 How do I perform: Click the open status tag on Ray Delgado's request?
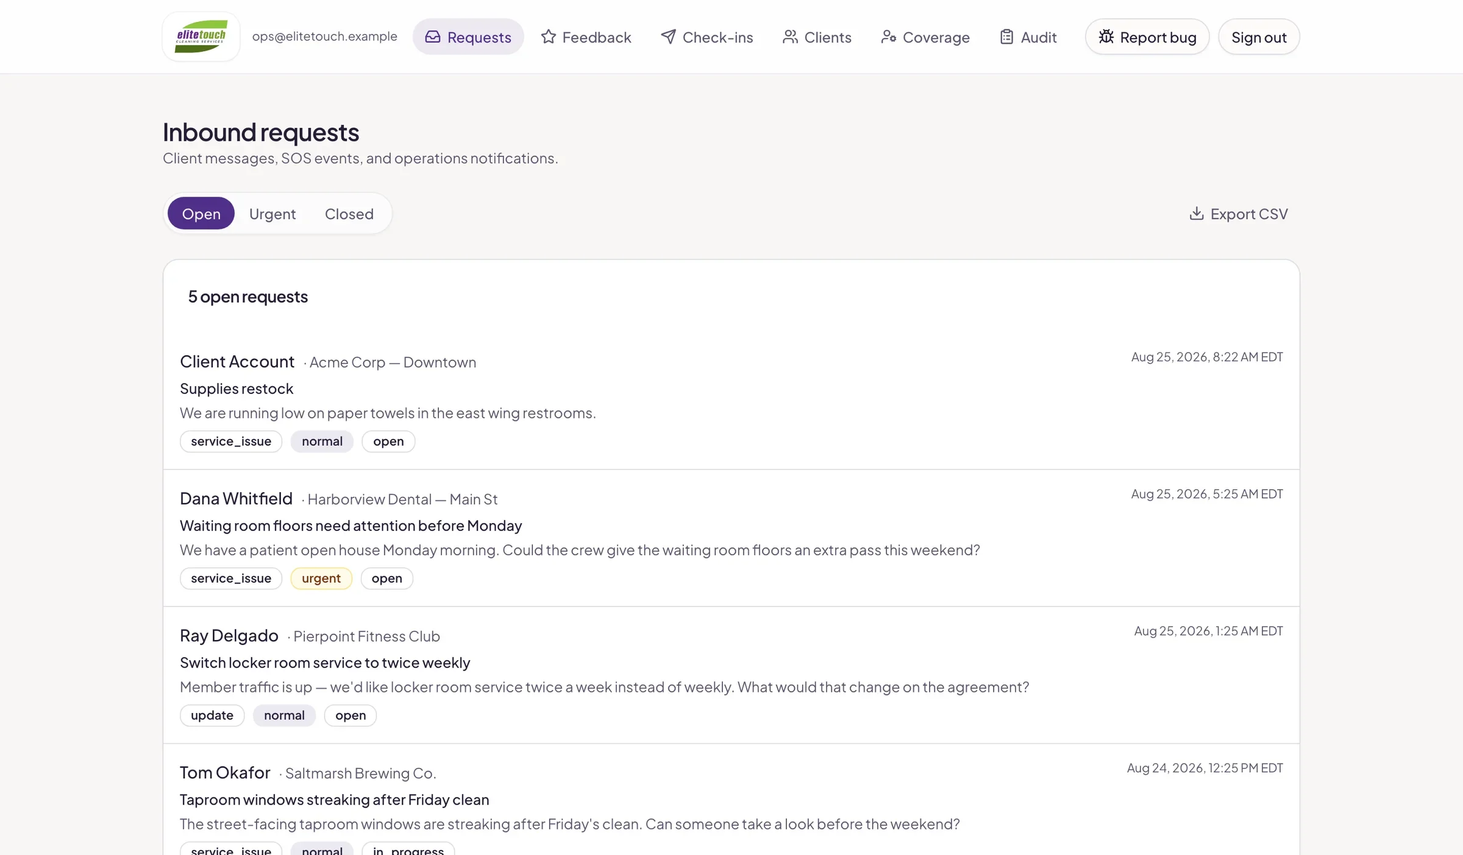351,716
